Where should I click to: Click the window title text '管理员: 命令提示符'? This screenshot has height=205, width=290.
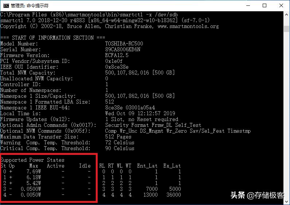point(30,5)
